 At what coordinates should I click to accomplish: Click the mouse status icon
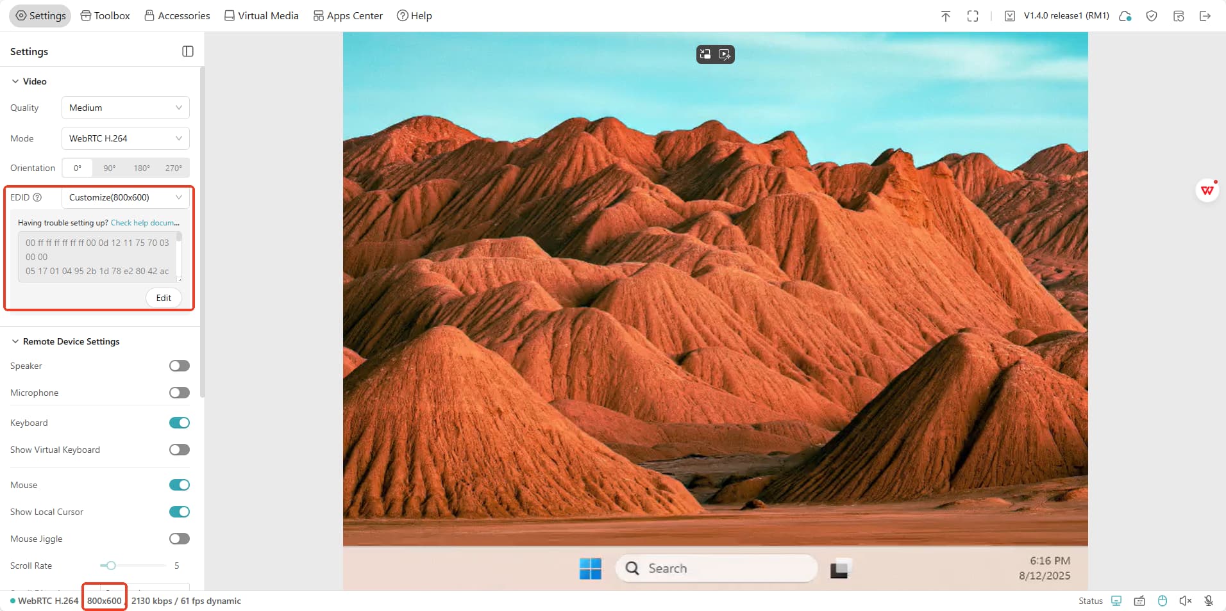tap(1162, 601)
